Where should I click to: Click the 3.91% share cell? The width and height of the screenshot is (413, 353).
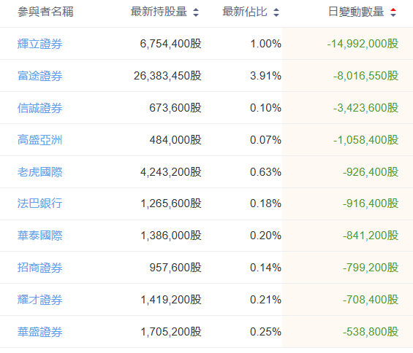pyautogui.click(x=266, y=76)
